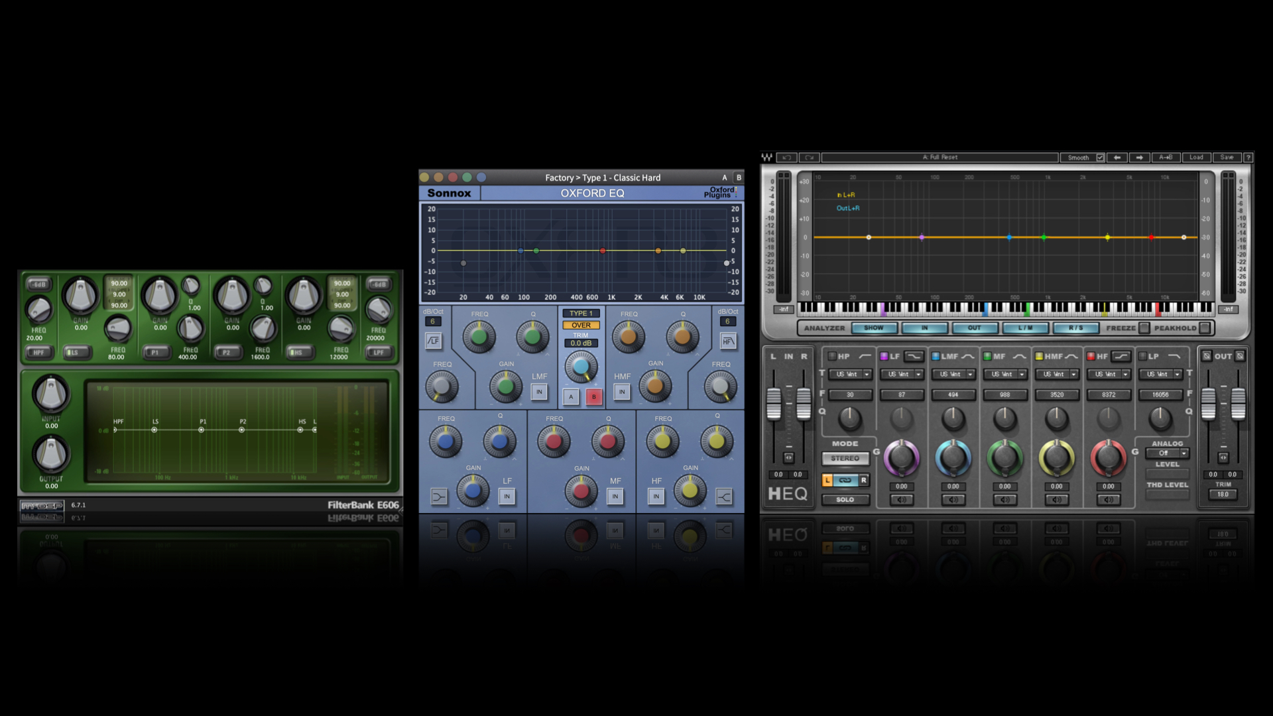
Task: Solo the HEQ HMF band speaker icon
Action: click(1057, 499)
